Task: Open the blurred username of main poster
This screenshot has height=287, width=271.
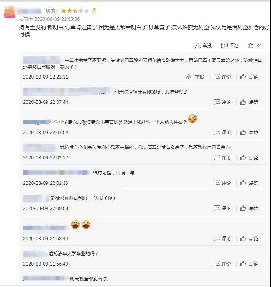Action: click(x=30, y=11)
